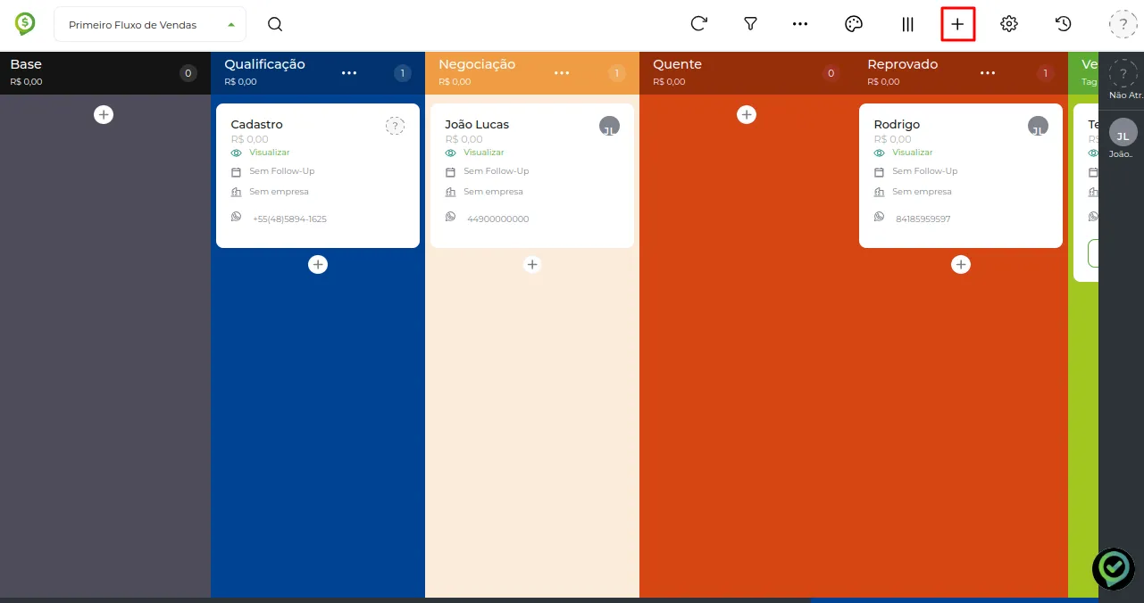Open the settings gear icon
This screenshot has width=1144, height=603.
(1009, 24)
